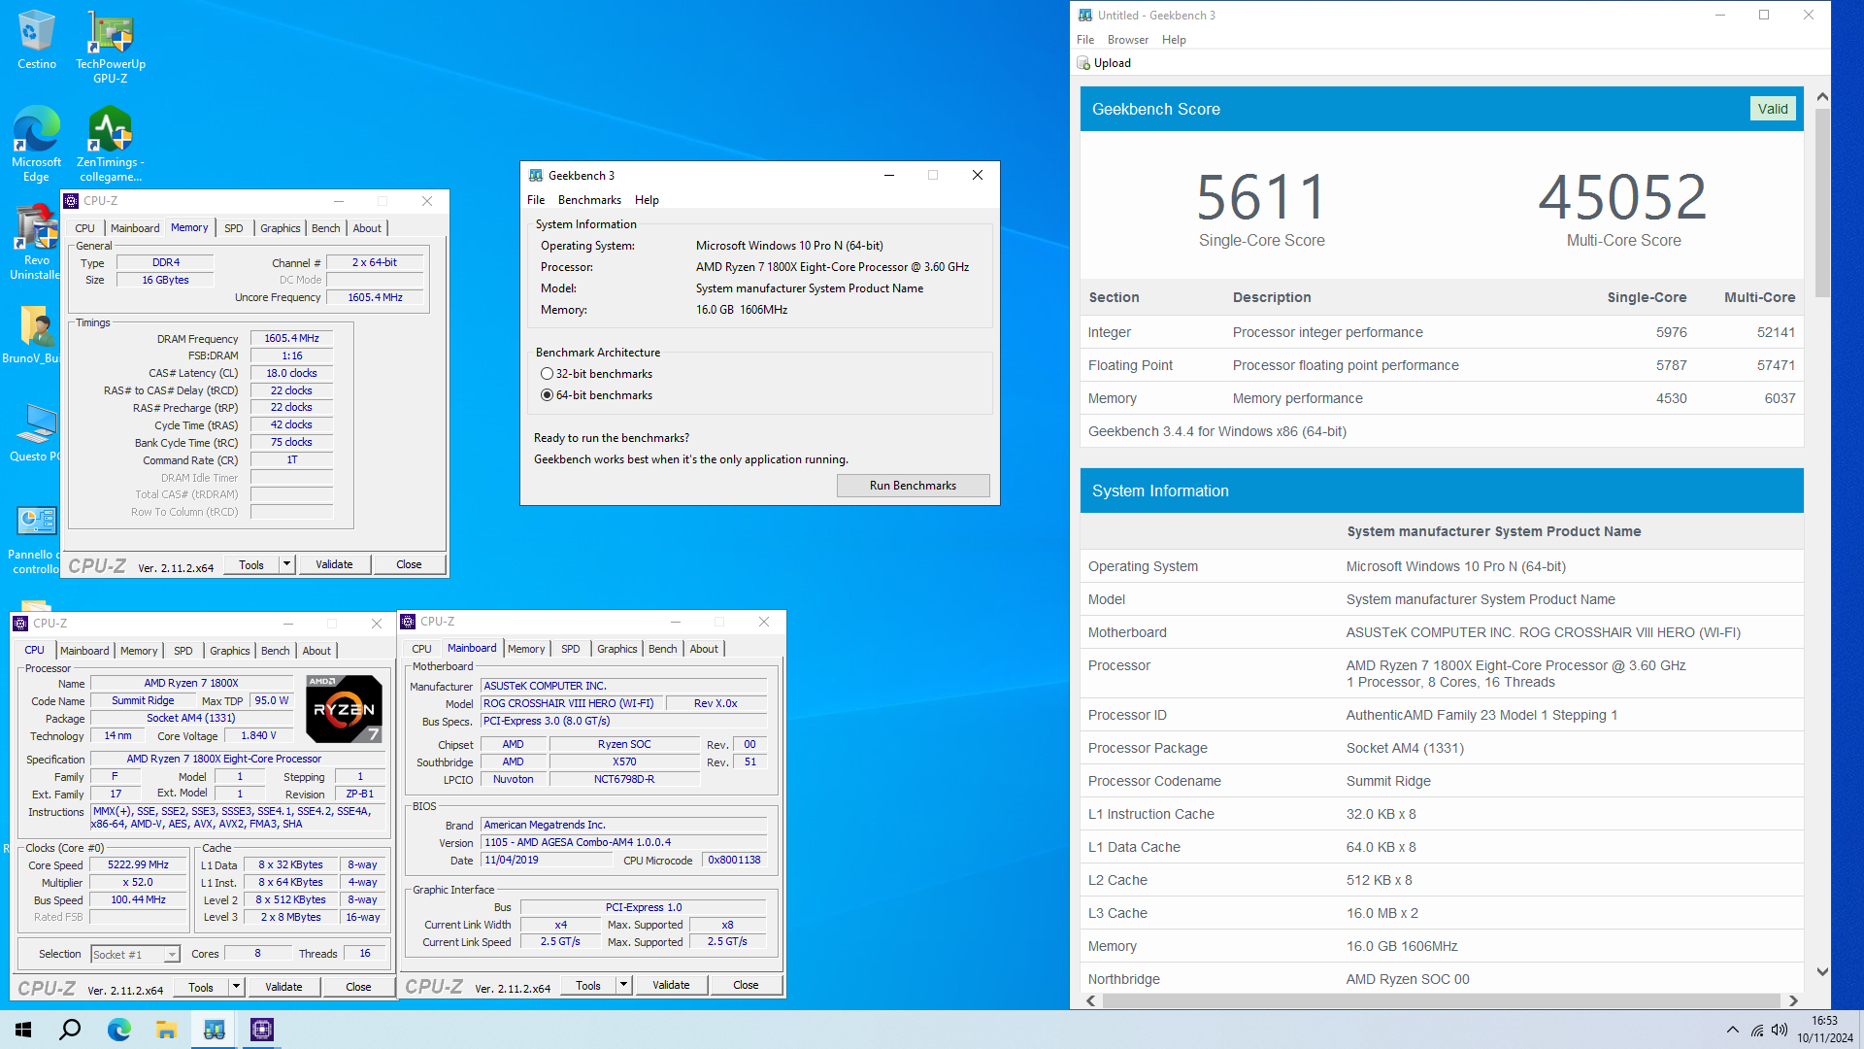Click the Valid badge in Geekbench Score
Viewport: 1864px width, 1049px height.
1773,109
